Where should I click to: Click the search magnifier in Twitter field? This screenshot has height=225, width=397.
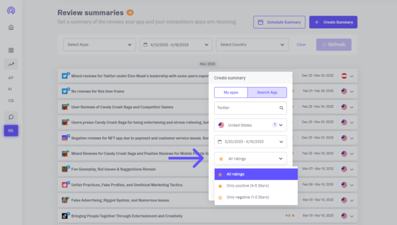281,108
